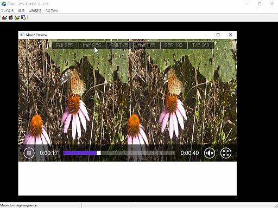Switch the movie to full screen

226,153
